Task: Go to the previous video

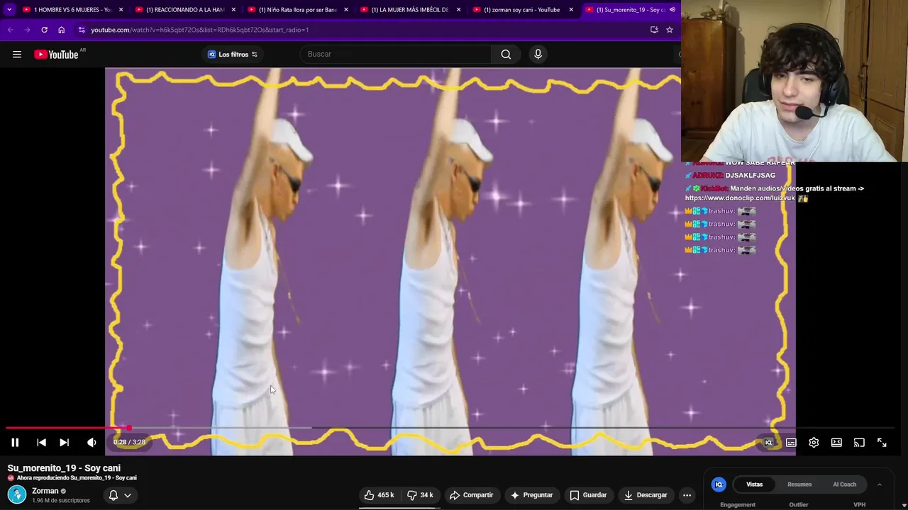Action: 41,442
